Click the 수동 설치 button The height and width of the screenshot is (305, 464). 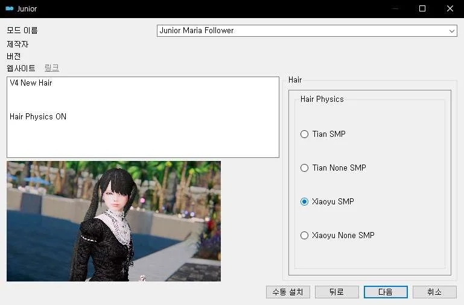288,292
